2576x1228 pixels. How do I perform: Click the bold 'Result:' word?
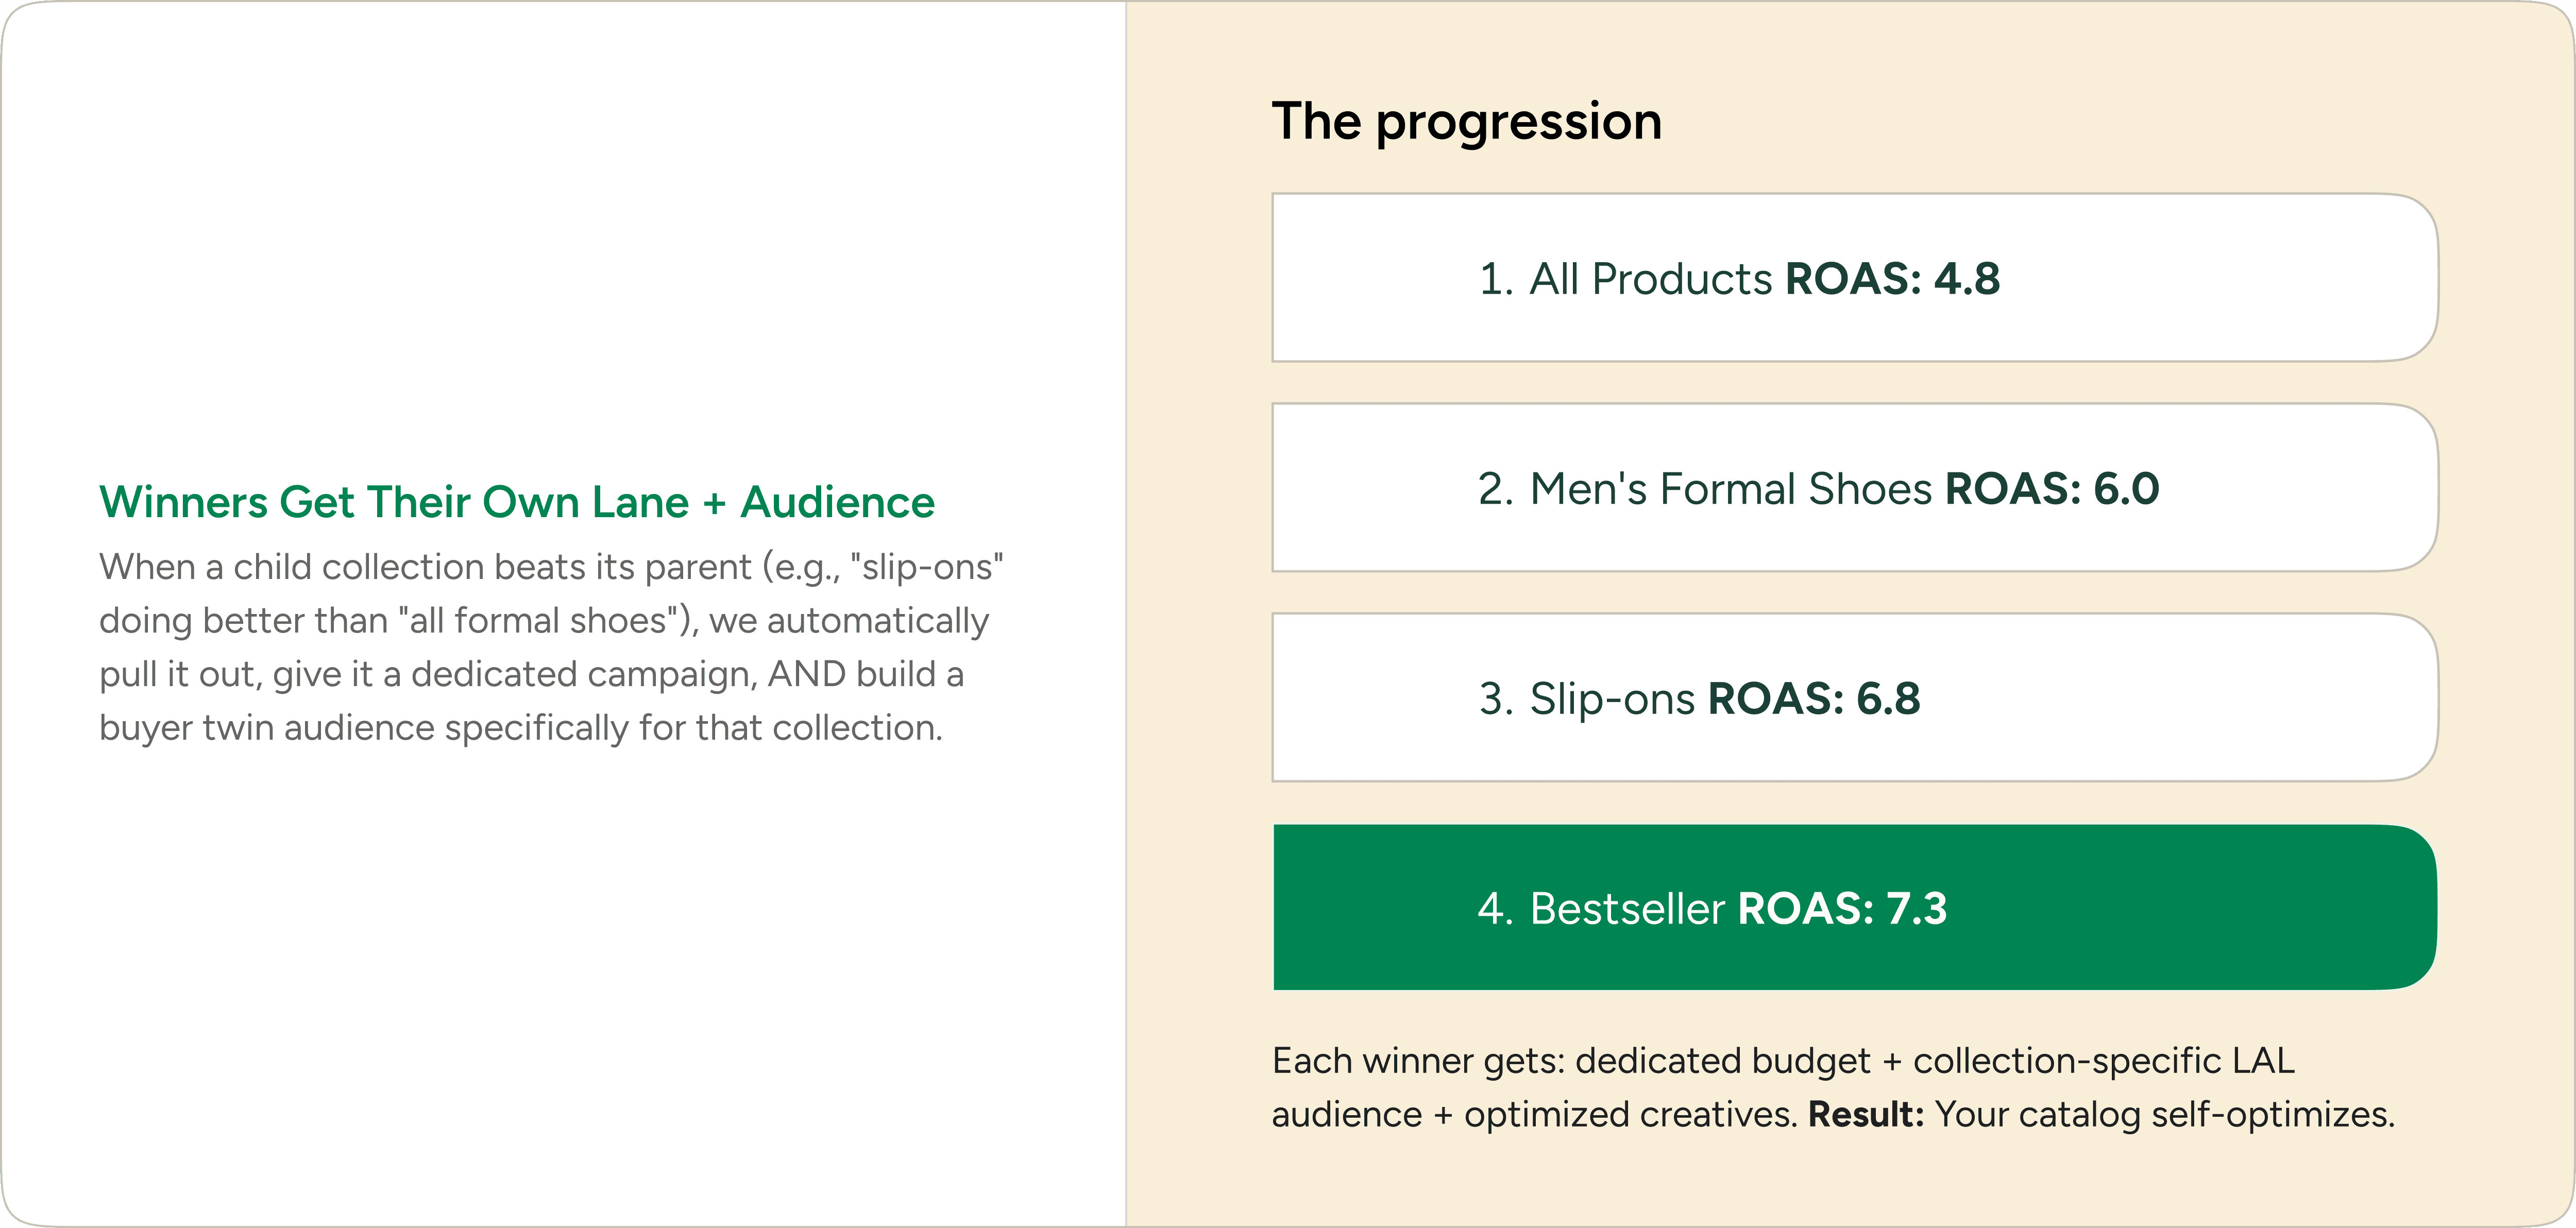pyautogui.click(x=1865, y=1115)
